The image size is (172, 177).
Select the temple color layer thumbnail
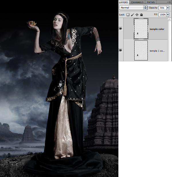141,29
